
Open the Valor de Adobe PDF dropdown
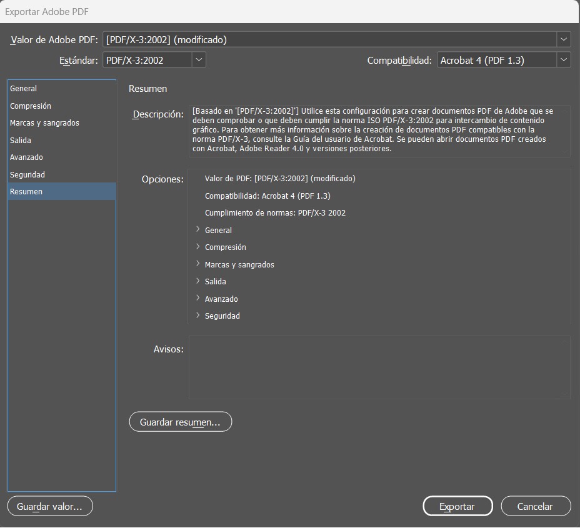tap(336, 39)
